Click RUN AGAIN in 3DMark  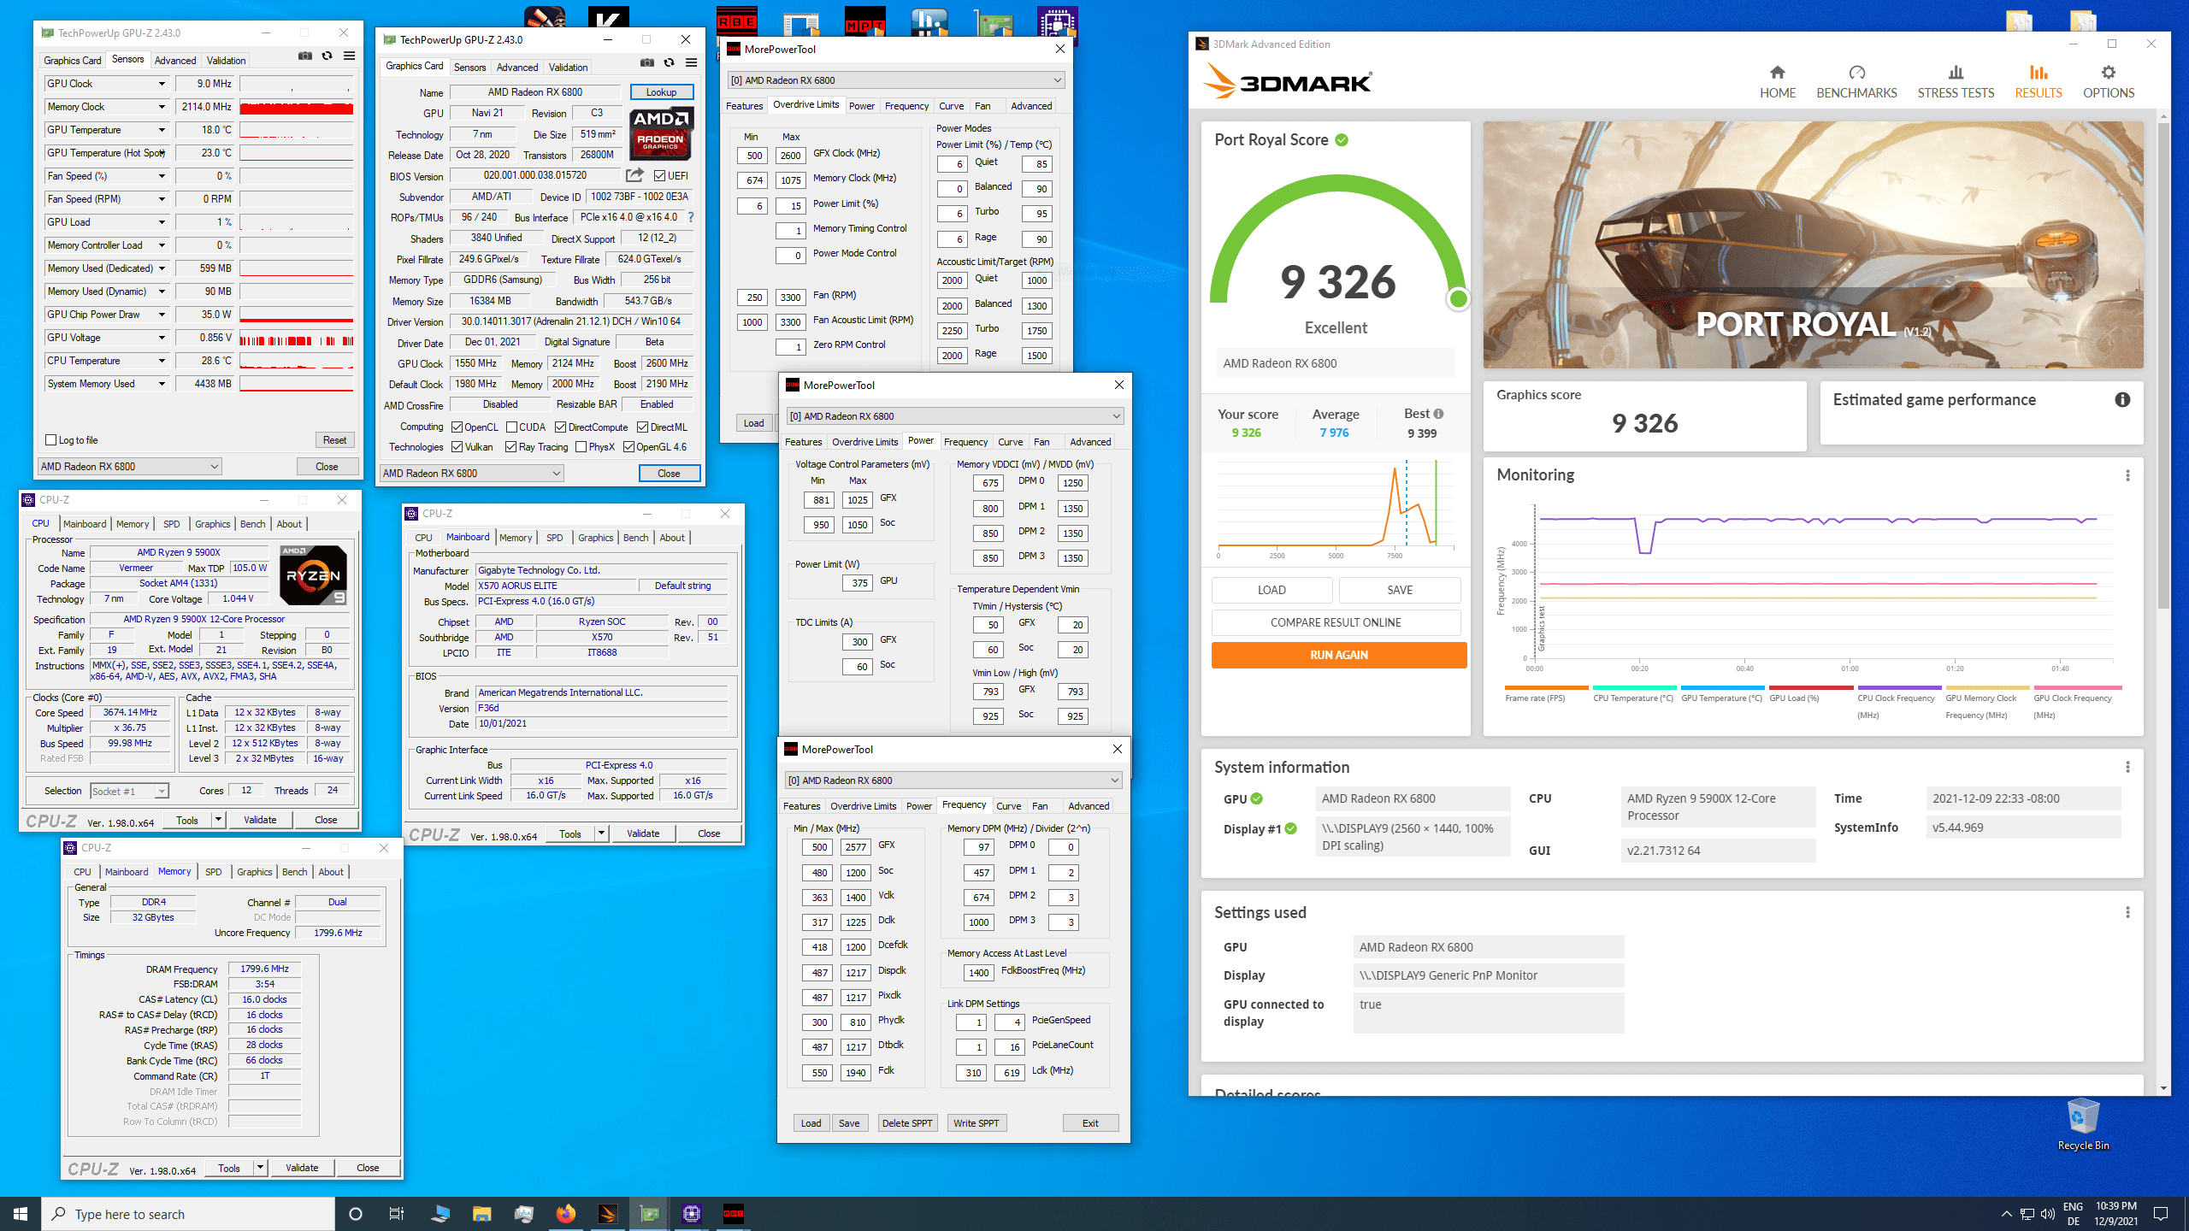tap(1339, 655)
